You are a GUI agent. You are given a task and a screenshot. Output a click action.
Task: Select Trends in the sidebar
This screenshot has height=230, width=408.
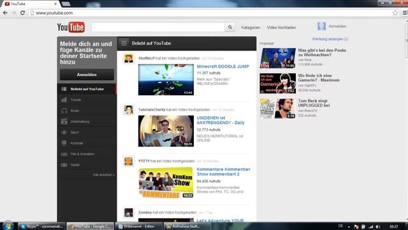pyautogui.click(x=87, y=100)
